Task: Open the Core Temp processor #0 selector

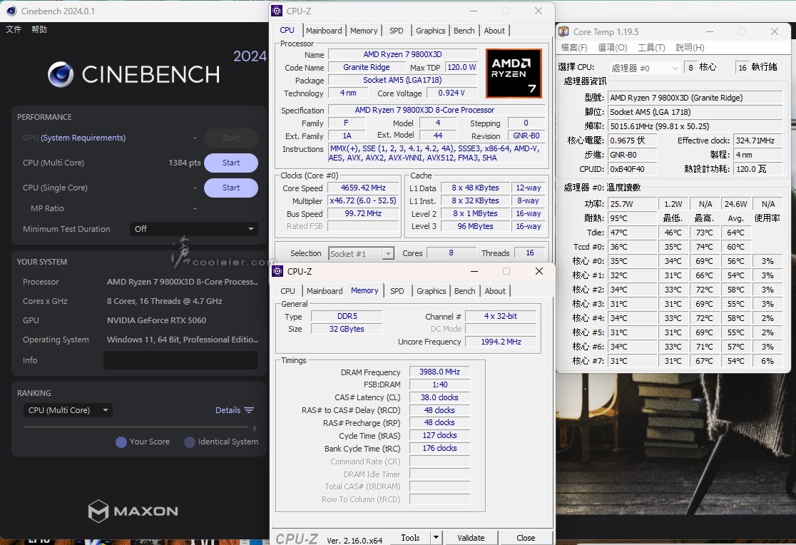Action: coord(645,68)
